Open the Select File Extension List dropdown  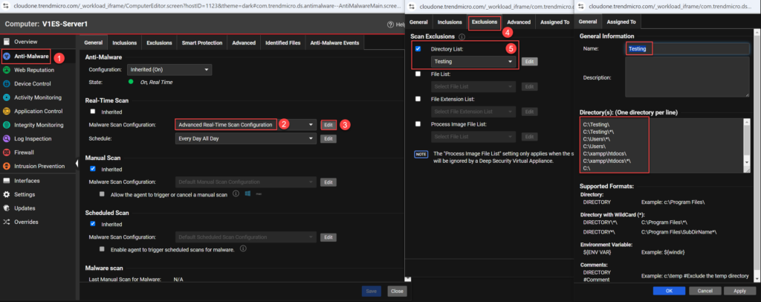coord(473,112)
